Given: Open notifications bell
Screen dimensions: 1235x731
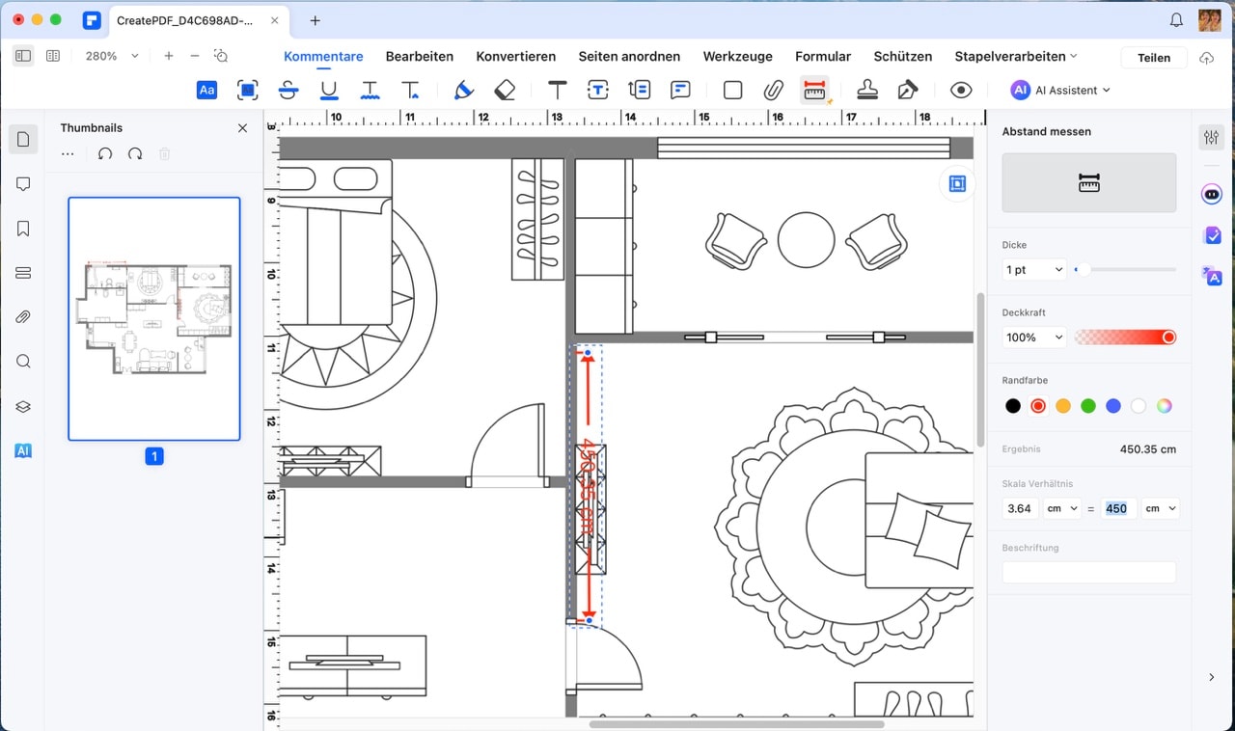Looking at the screenshot, I should [1176, 19].
